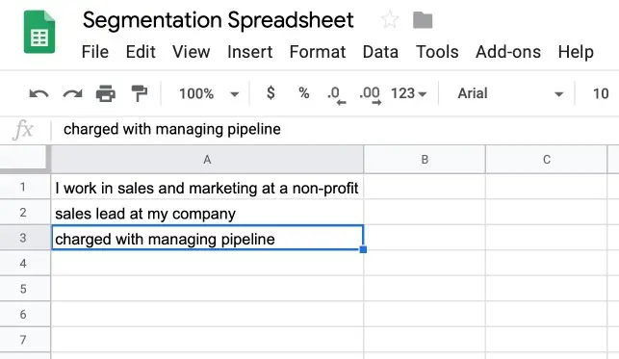Image resolution: width=619 pixels, height=359 pixels.
Task: Open the Add-ons menu
Action: (x=508, y=52)
